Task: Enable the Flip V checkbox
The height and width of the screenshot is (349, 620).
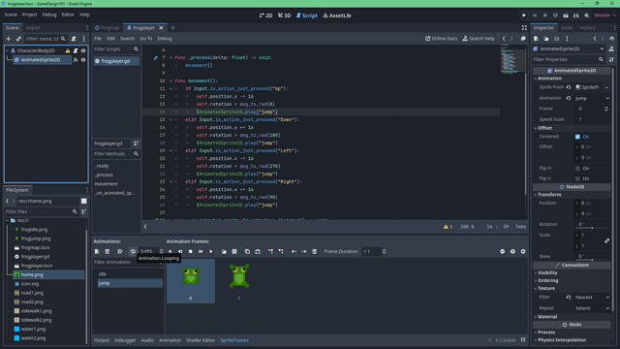Action: (577, 178)
